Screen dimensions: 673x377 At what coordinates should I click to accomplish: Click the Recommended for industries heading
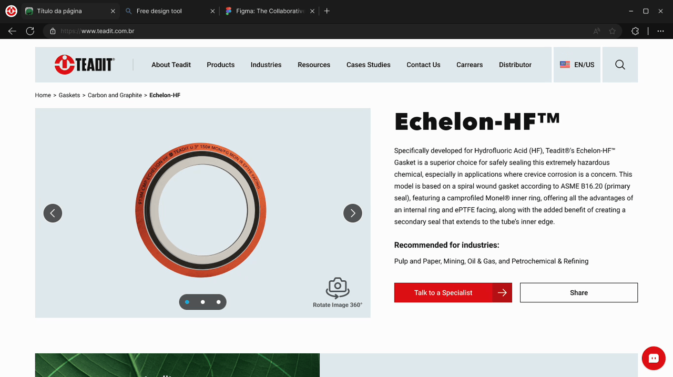tap(446, 245)
